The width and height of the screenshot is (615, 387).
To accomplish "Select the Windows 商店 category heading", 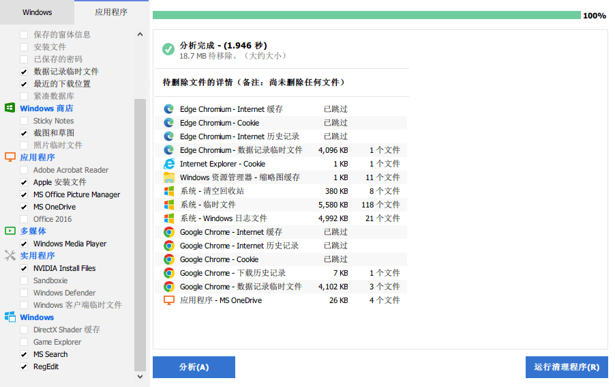I will 46,109.
